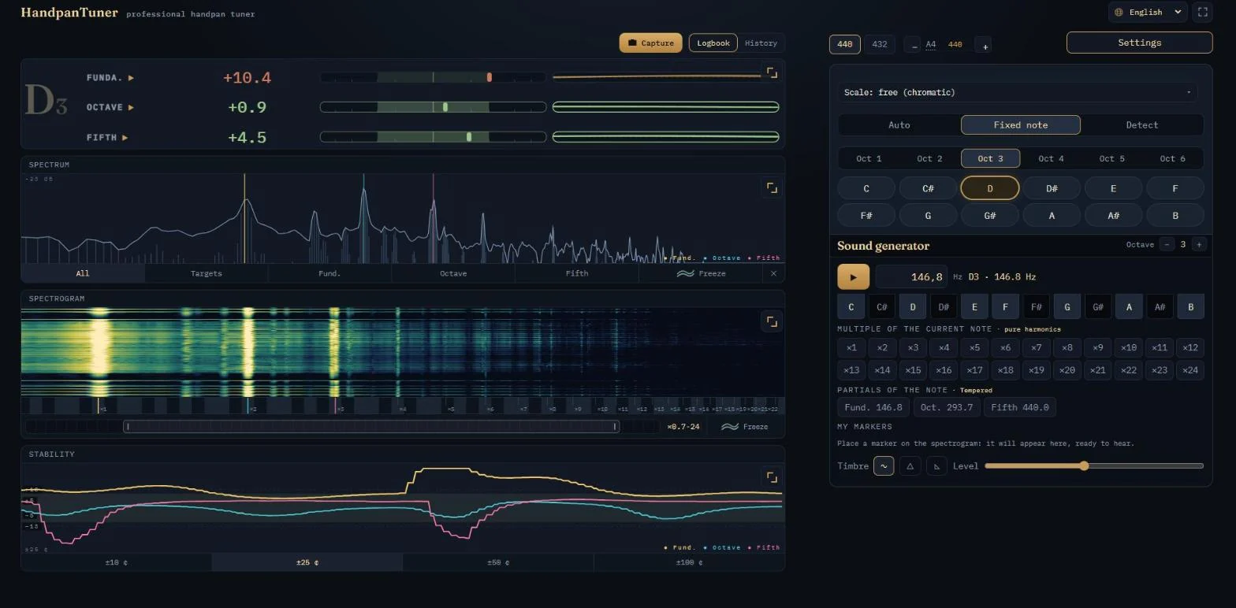1236x608 pixels.
Task: Switch to Fixed note mode
Action: tap(1020, 124)
